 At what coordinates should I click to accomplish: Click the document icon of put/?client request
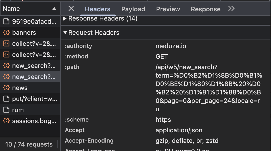coord(6,99)
